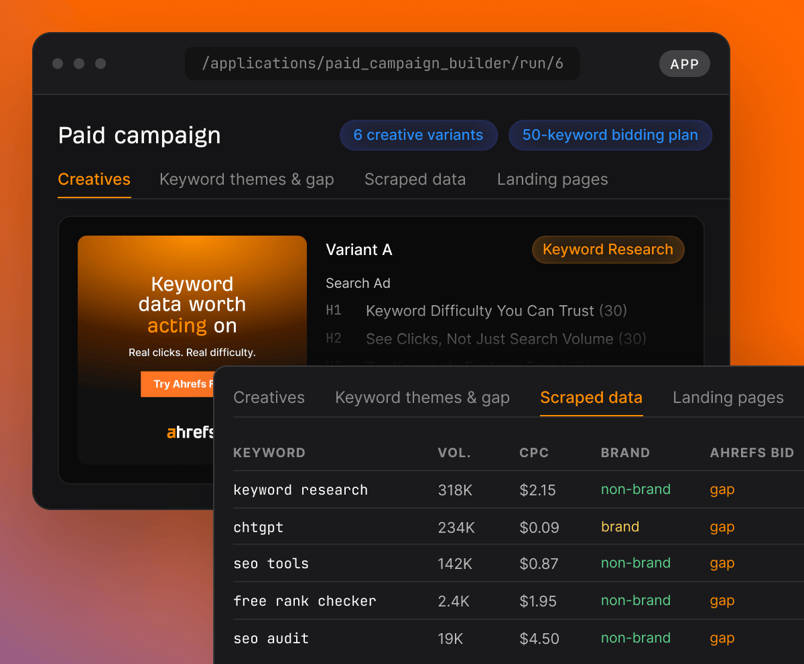Image resolution: width=804 pixels, height=664 pixels.
Task: Sort by the VOL. column header
Action: click(x=454, y=453)
